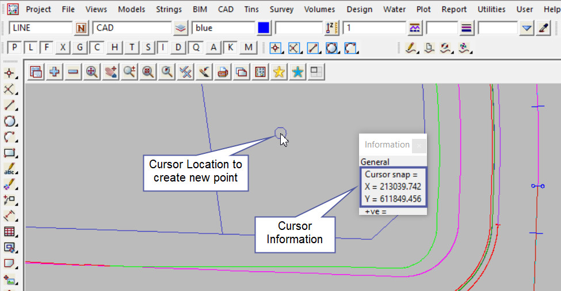Click the plus (add) view toolbar button
The image size is (561, 291).
(x=55, y=72)
